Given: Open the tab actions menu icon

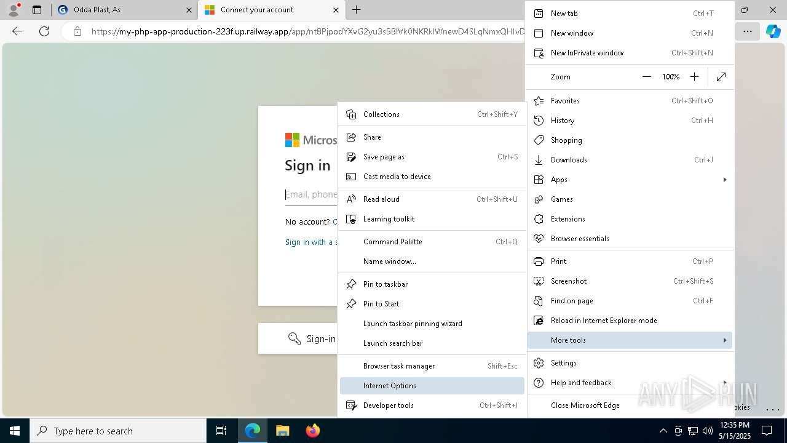Looking at the screenshot, I should (37, 10).
